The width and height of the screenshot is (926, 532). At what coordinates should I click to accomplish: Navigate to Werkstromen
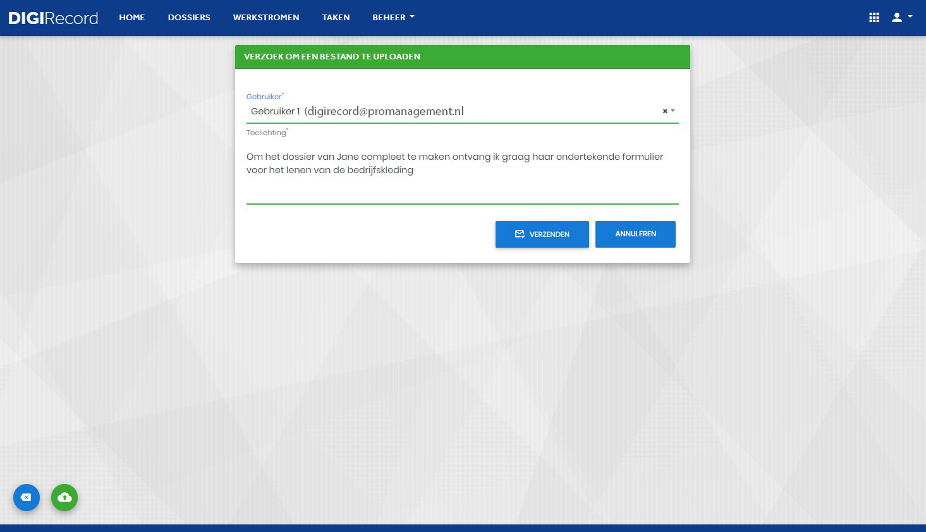pos(266,18)
